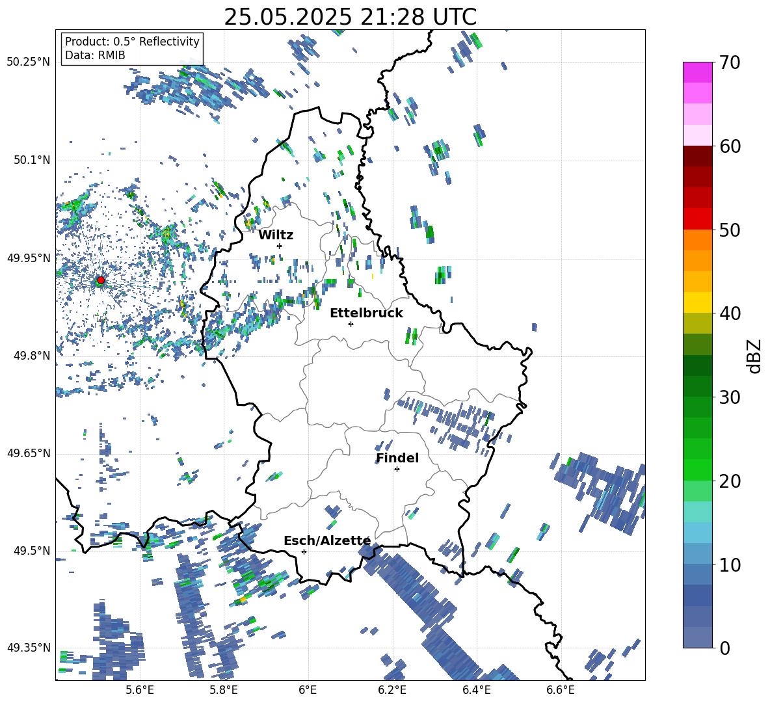Click the 60 colorbar tick label

(x=730, y=146)
